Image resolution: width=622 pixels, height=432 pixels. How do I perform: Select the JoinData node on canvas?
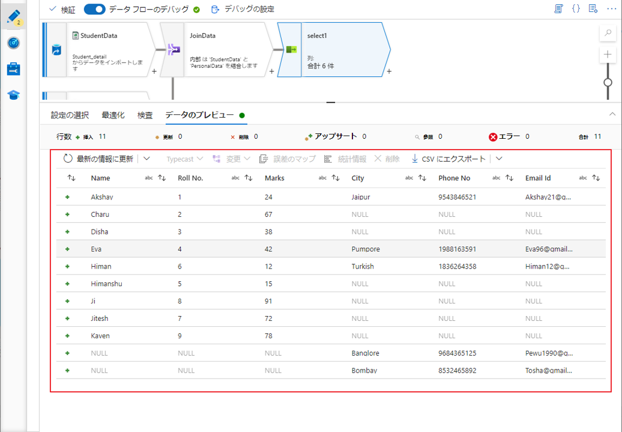tap(216, 50)
